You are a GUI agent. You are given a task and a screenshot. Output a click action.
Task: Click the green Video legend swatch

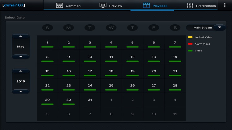[x=190, y=51]
